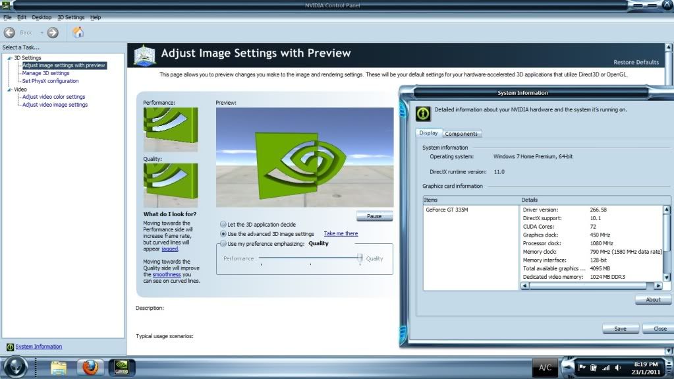Select Manage 3D settings
674x379 pixels.
coord(45,73)
